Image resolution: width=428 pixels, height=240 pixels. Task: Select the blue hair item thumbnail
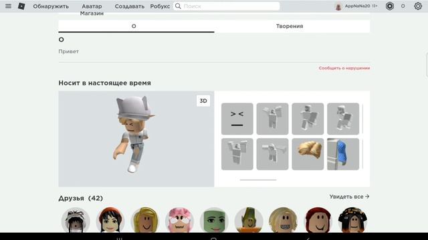[x=343, y=154]
